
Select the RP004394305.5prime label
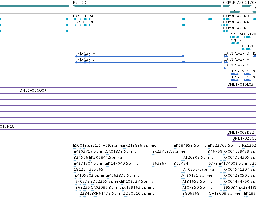click(239, 158)
